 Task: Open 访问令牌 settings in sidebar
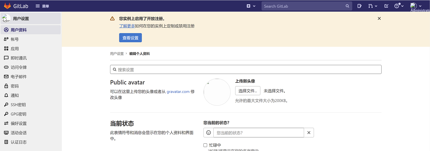[18, 67]
